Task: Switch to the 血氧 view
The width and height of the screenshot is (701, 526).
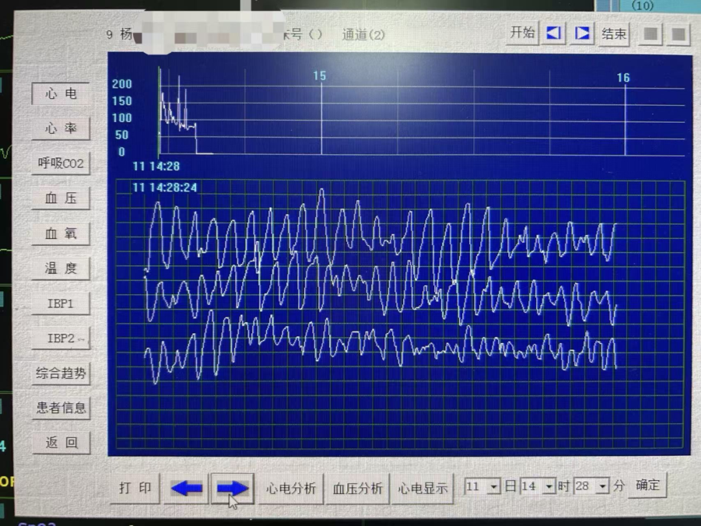Action: point(61,234)
